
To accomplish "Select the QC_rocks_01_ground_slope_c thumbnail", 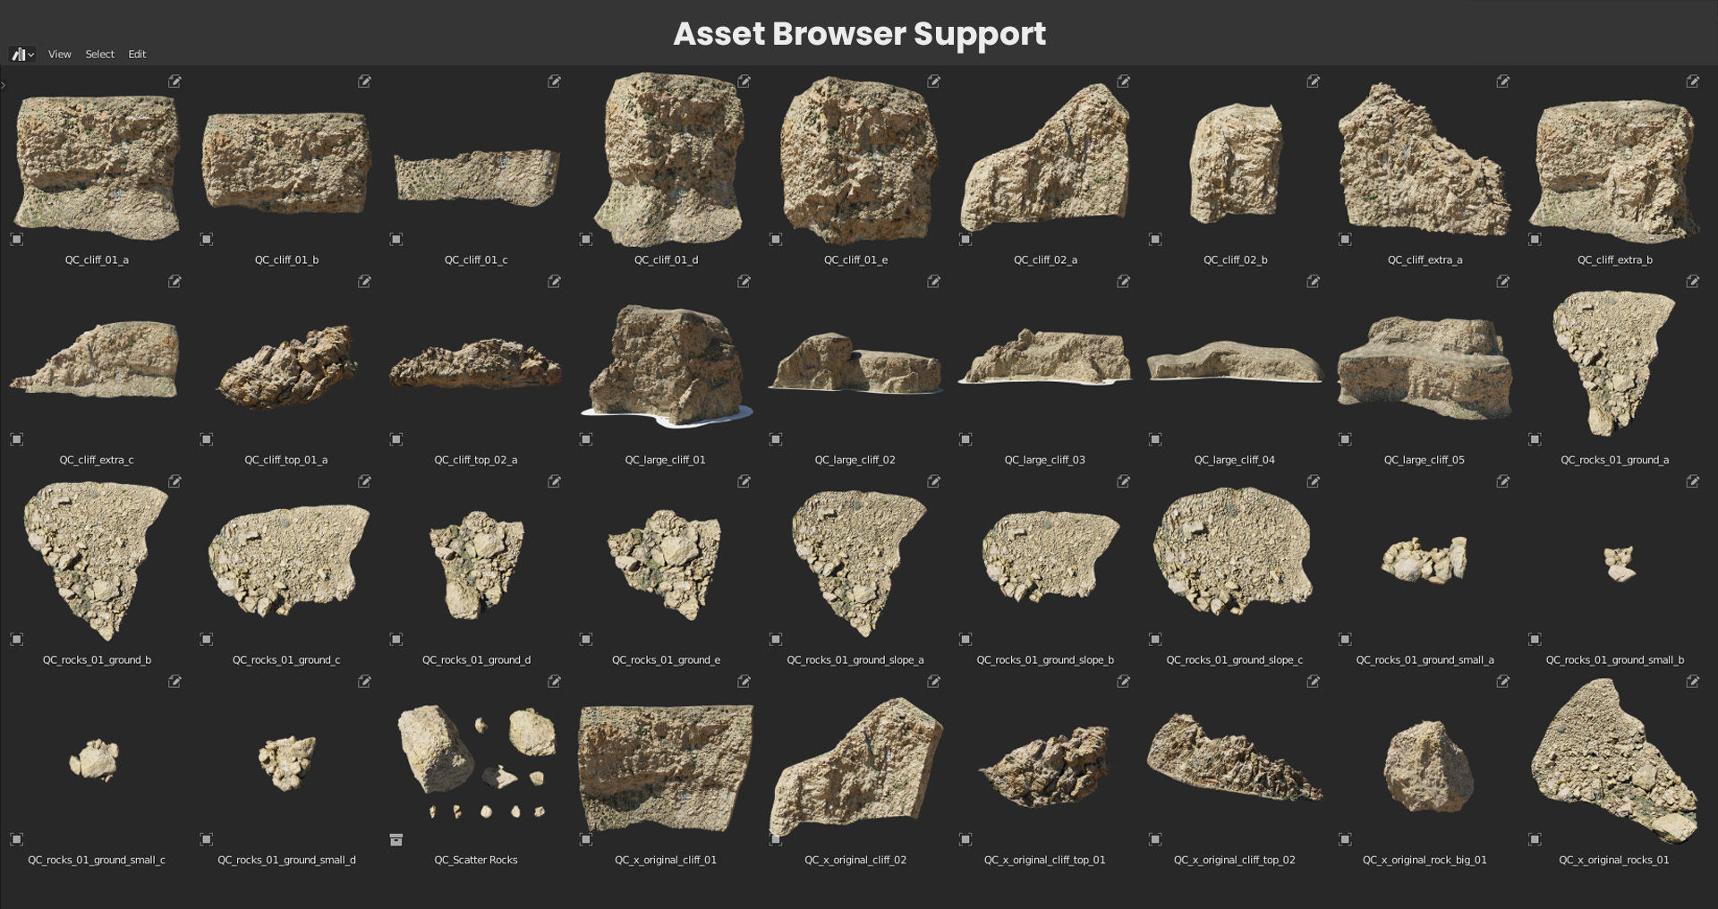I will 1233,552.
